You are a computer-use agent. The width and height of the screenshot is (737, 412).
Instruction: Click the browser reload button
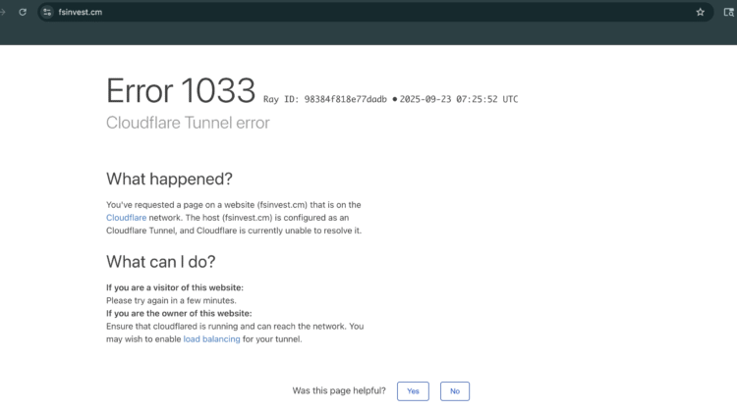click(x=23, y=12)
